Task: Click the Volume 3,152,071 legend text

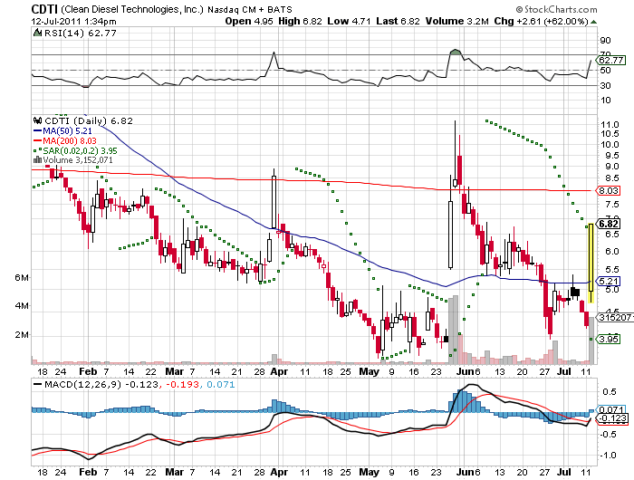Action: (x=78, y=160)
